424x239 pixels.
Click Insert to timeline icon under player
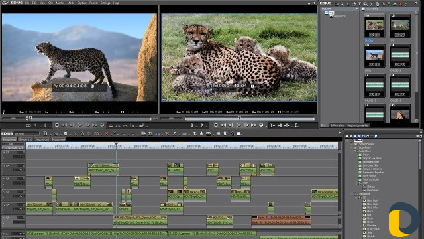(x=111, y=125)
